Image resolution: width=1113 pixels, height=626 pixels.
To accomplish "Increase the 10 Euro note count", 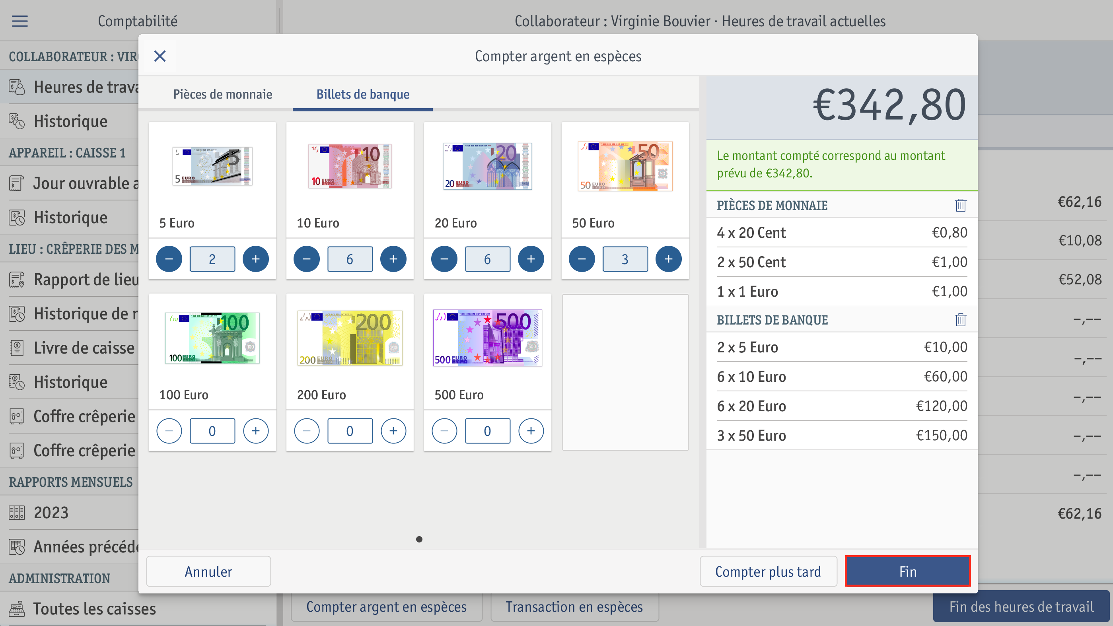I will point(393,259).
